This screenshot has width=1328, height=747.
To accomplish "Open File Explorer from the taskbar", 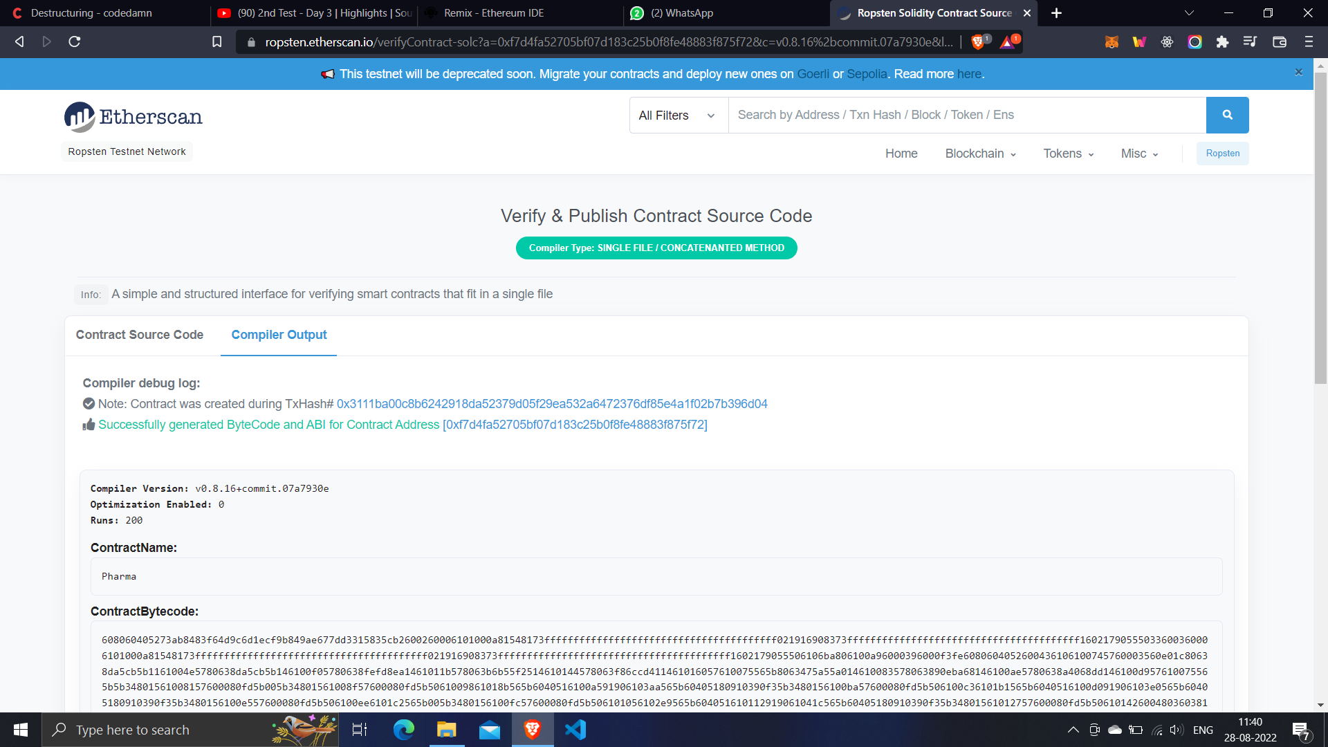I will click(446, 730).
